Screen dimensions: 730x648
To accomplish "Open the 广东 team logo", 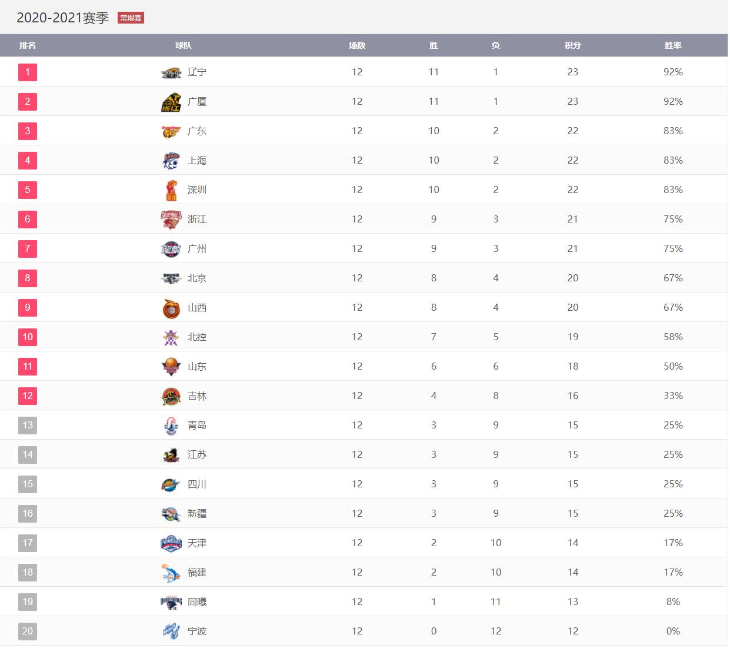I will (x=171, y=131).
